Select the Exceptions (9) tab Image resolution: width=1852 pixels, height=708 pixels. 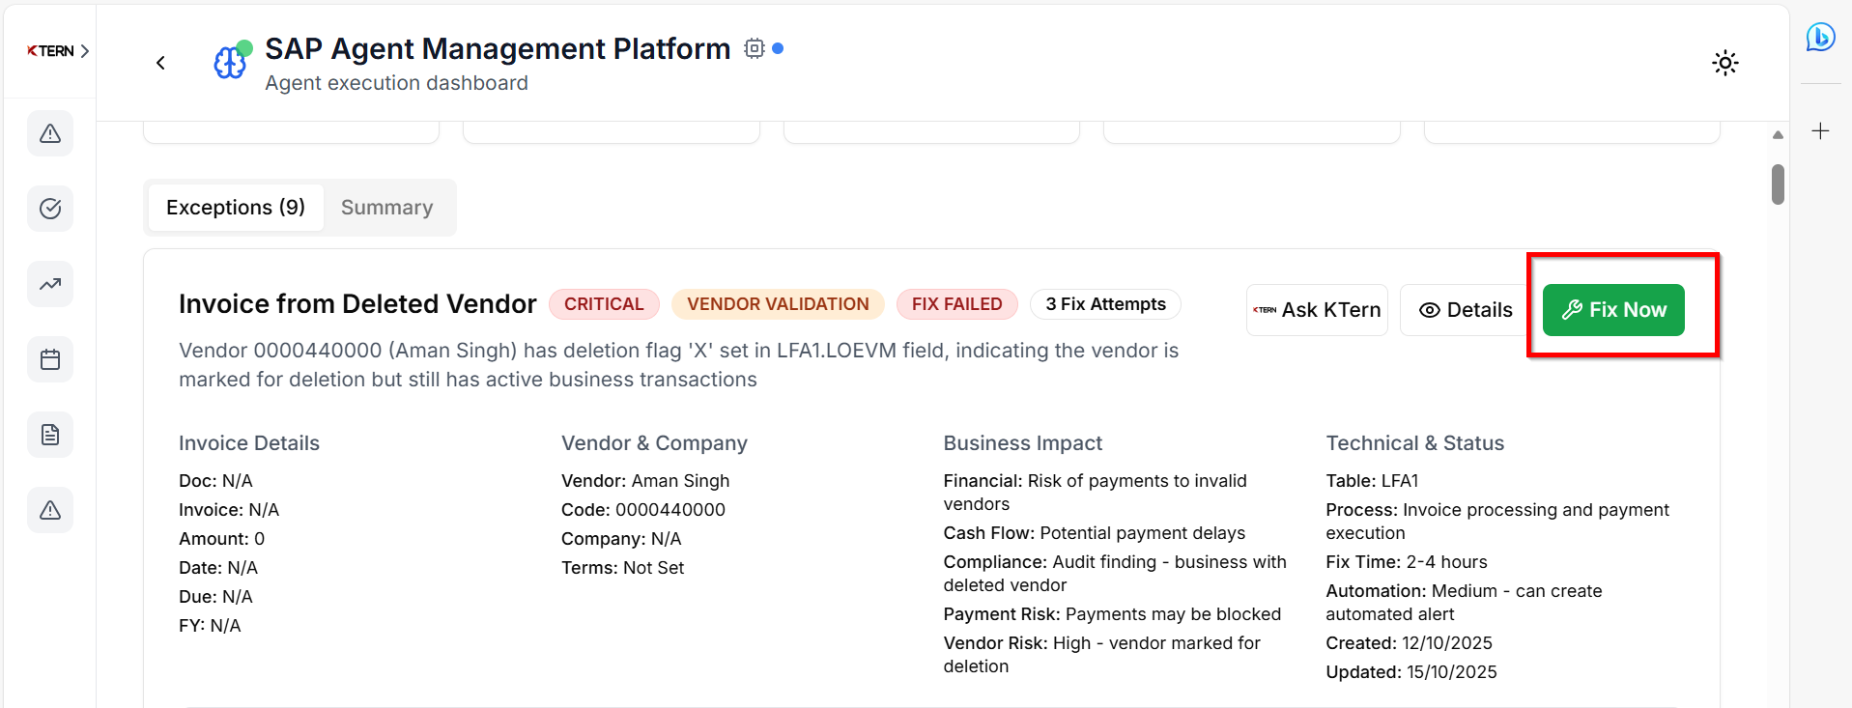[x=236, y=208]
